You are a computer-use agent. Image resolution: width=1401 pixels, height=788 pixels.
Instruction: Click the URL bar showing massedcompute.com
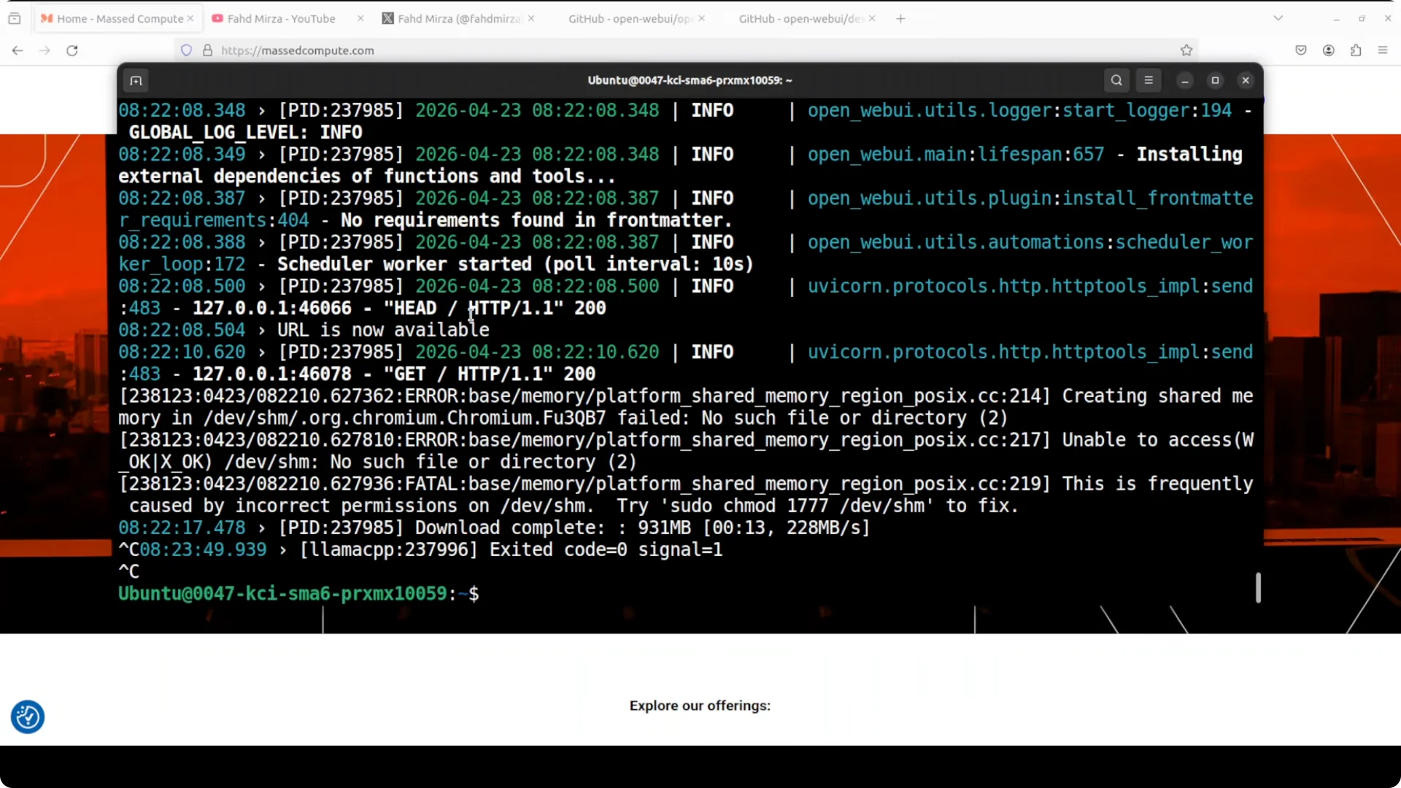pyautogui.click(x=686, y=50)
